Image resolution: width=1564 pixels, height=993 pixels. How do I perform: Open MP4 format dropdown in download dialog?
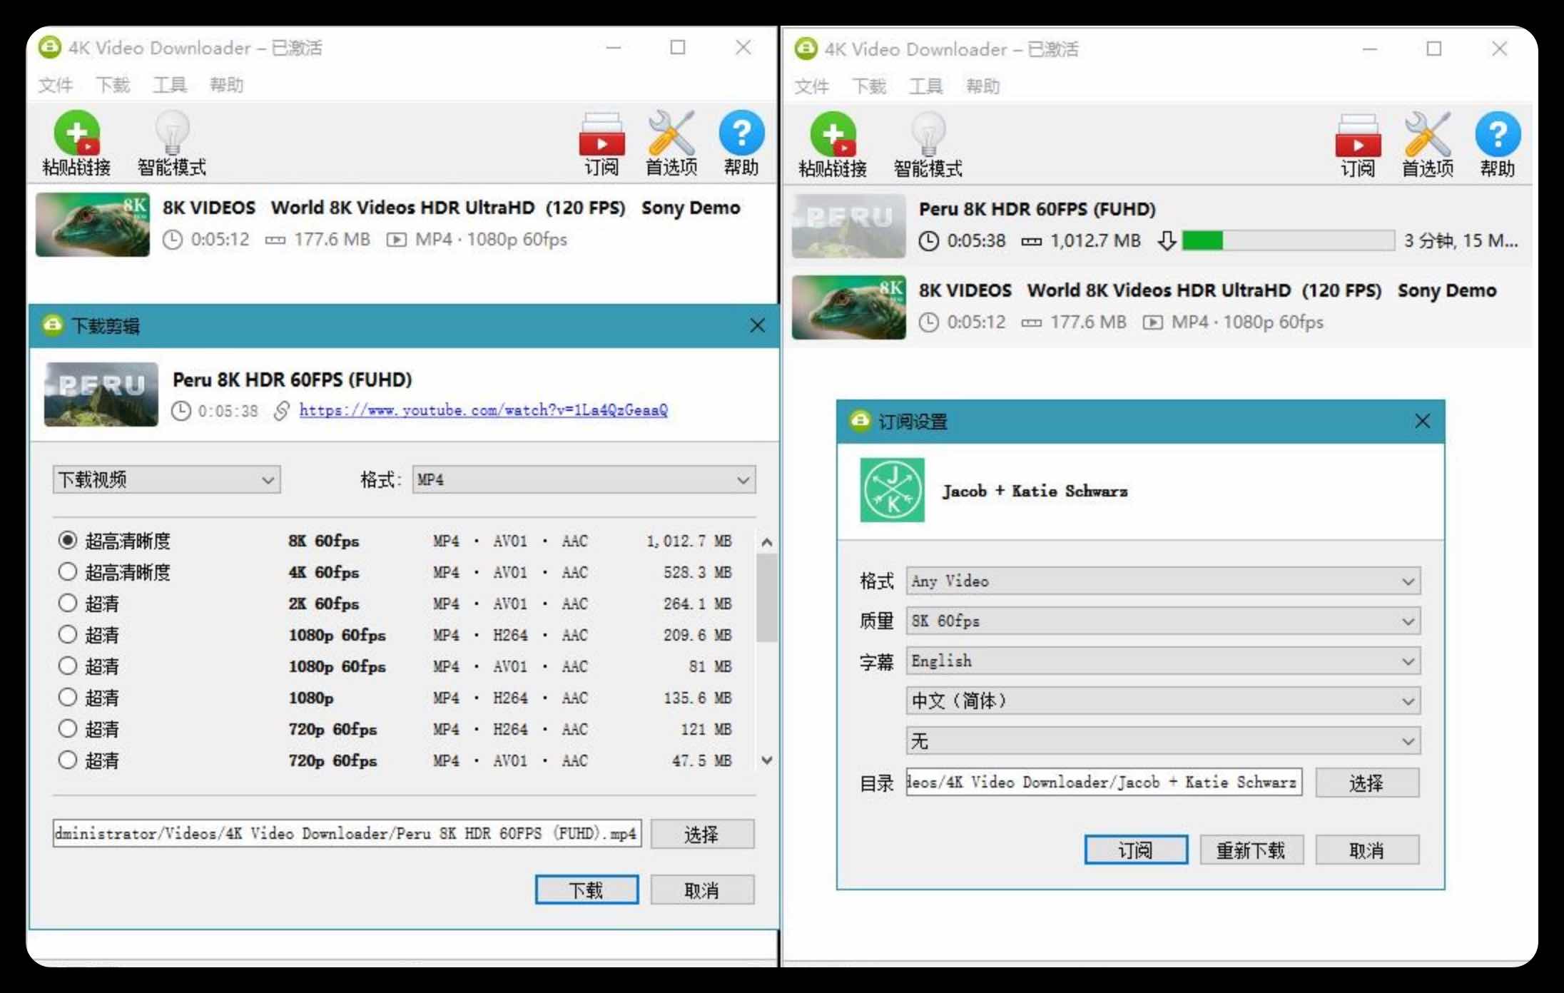tap(584, 480)
